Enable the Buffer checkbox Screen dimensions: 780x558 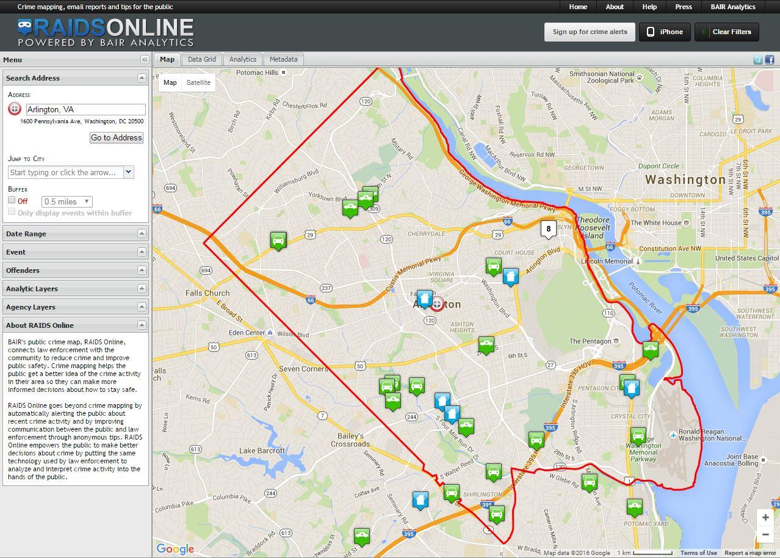pos(11,201)
